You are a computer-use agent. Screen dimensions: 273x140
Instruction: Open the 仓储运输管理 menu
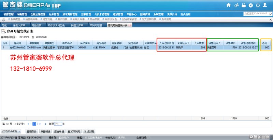tap(38, 14)
